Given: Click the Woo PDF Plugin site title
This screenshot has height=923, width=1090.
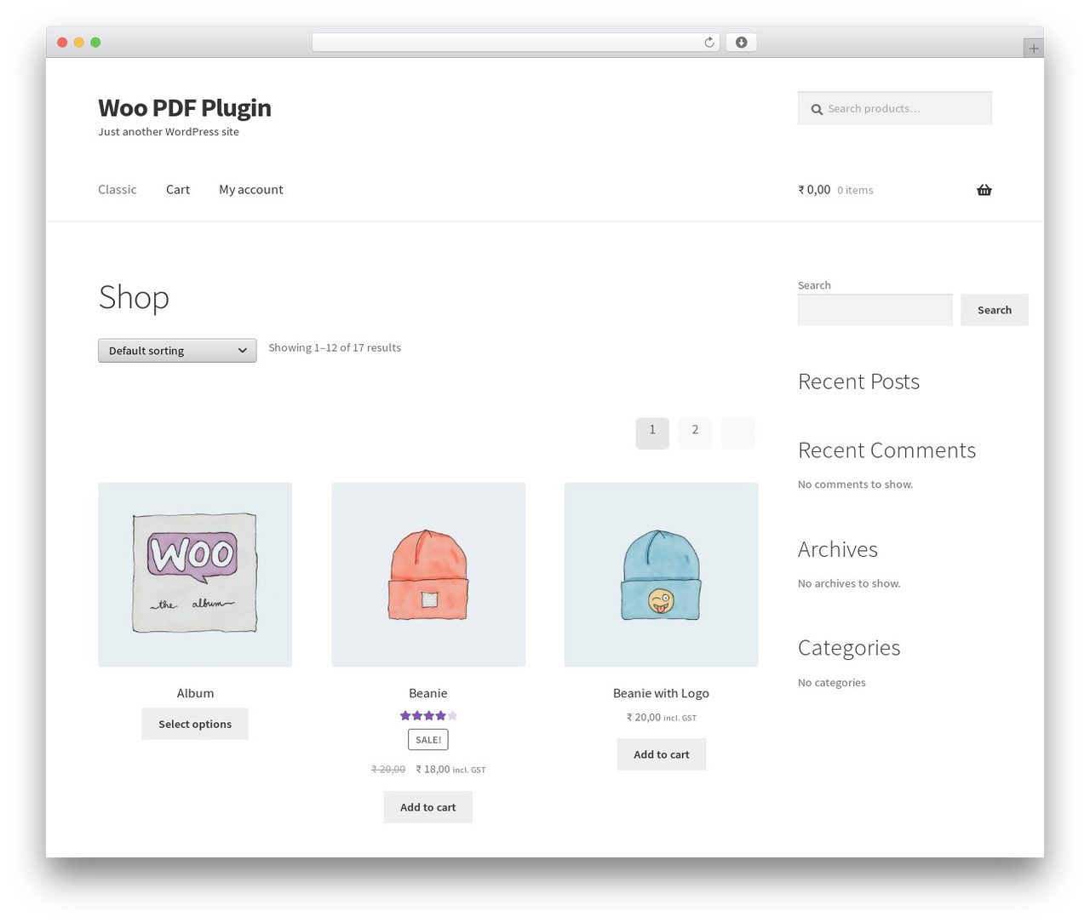Looking at the screenshot, I should [x=185, y=108].
